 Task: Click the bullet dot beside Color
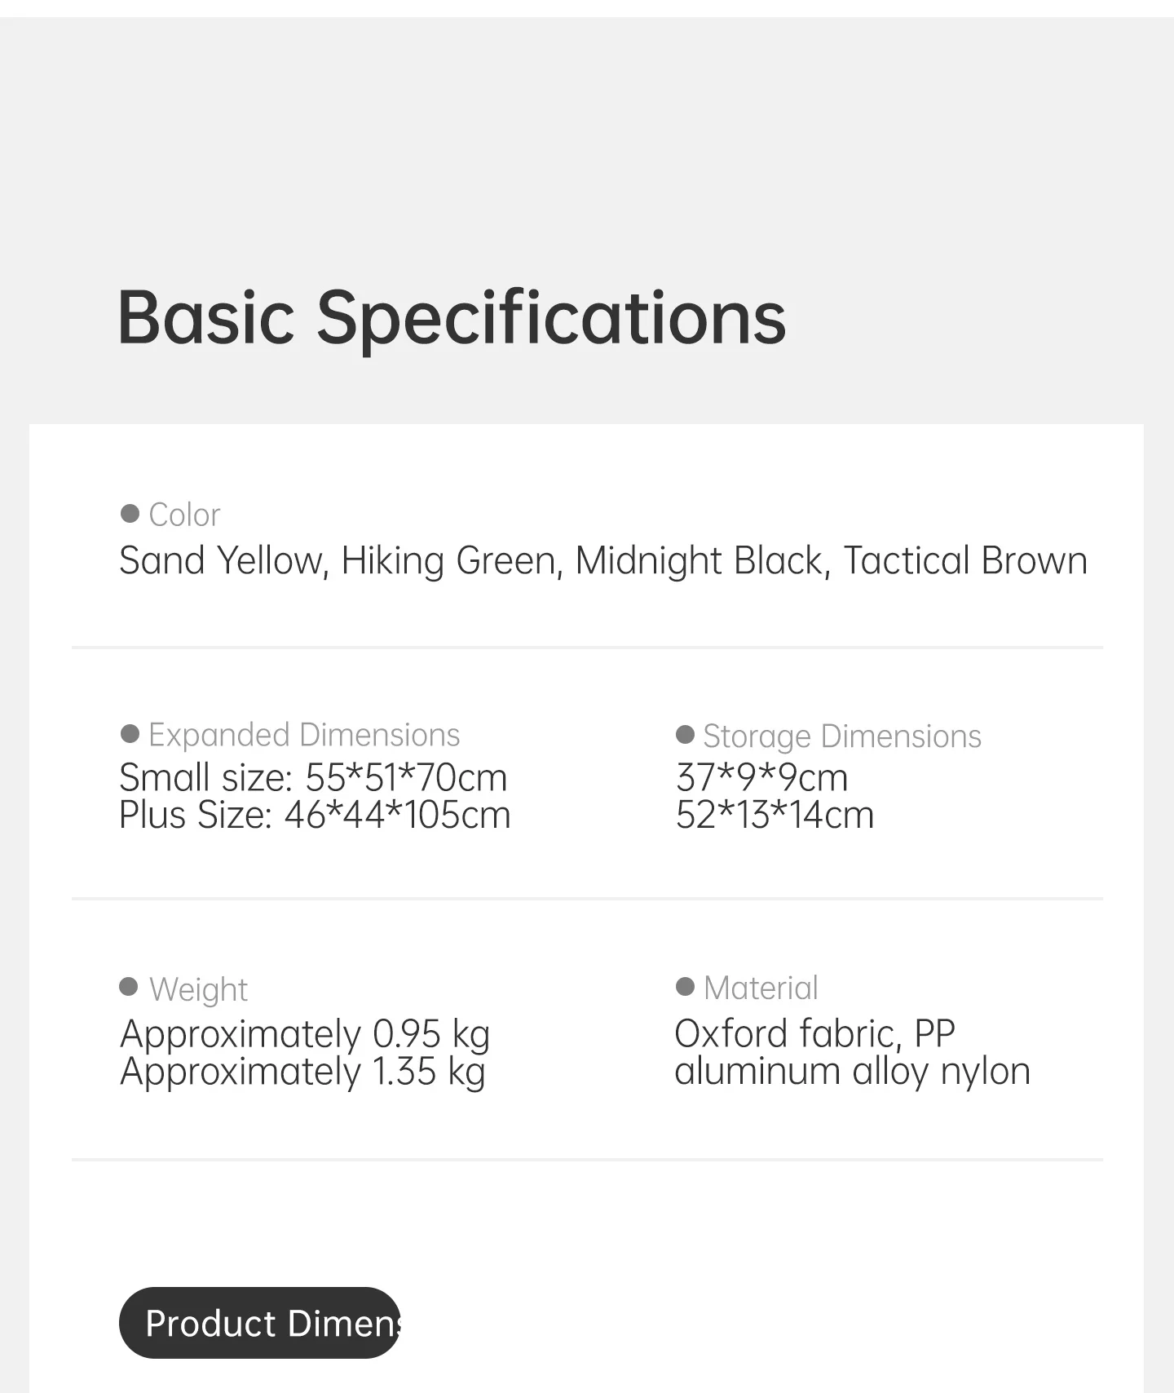[x=130, y=513]
